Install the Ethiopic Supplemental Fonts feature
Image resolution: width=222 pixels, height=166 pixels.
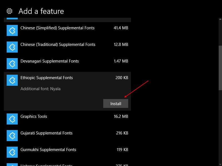pyautogui.click(x=116, y=103)
